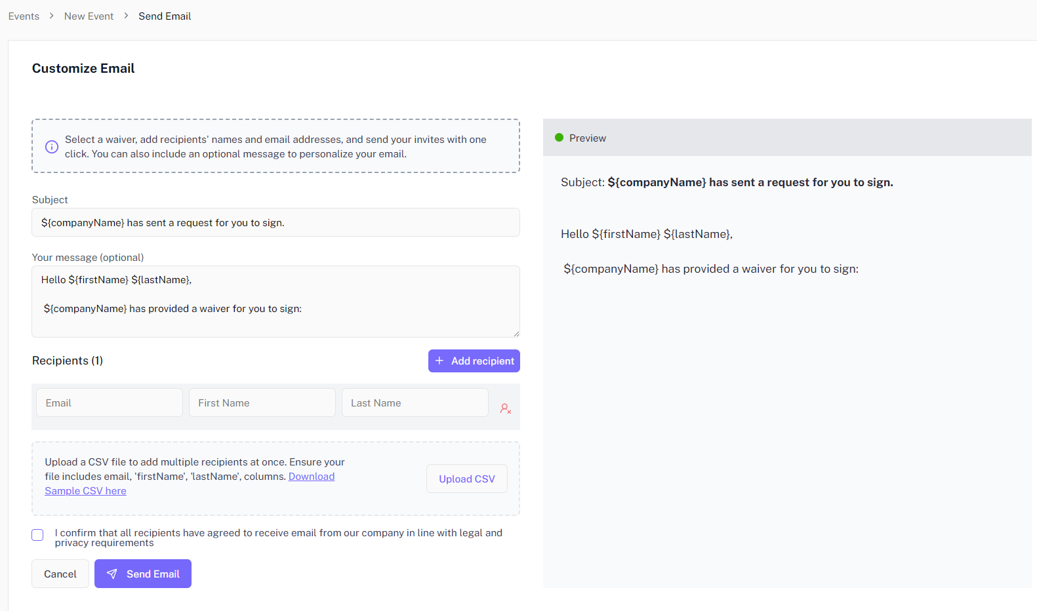Viewport: 1037px width, 611px height.
Task: Click the paper plane icon on Send Email
Action: click(x=112, y=574)
